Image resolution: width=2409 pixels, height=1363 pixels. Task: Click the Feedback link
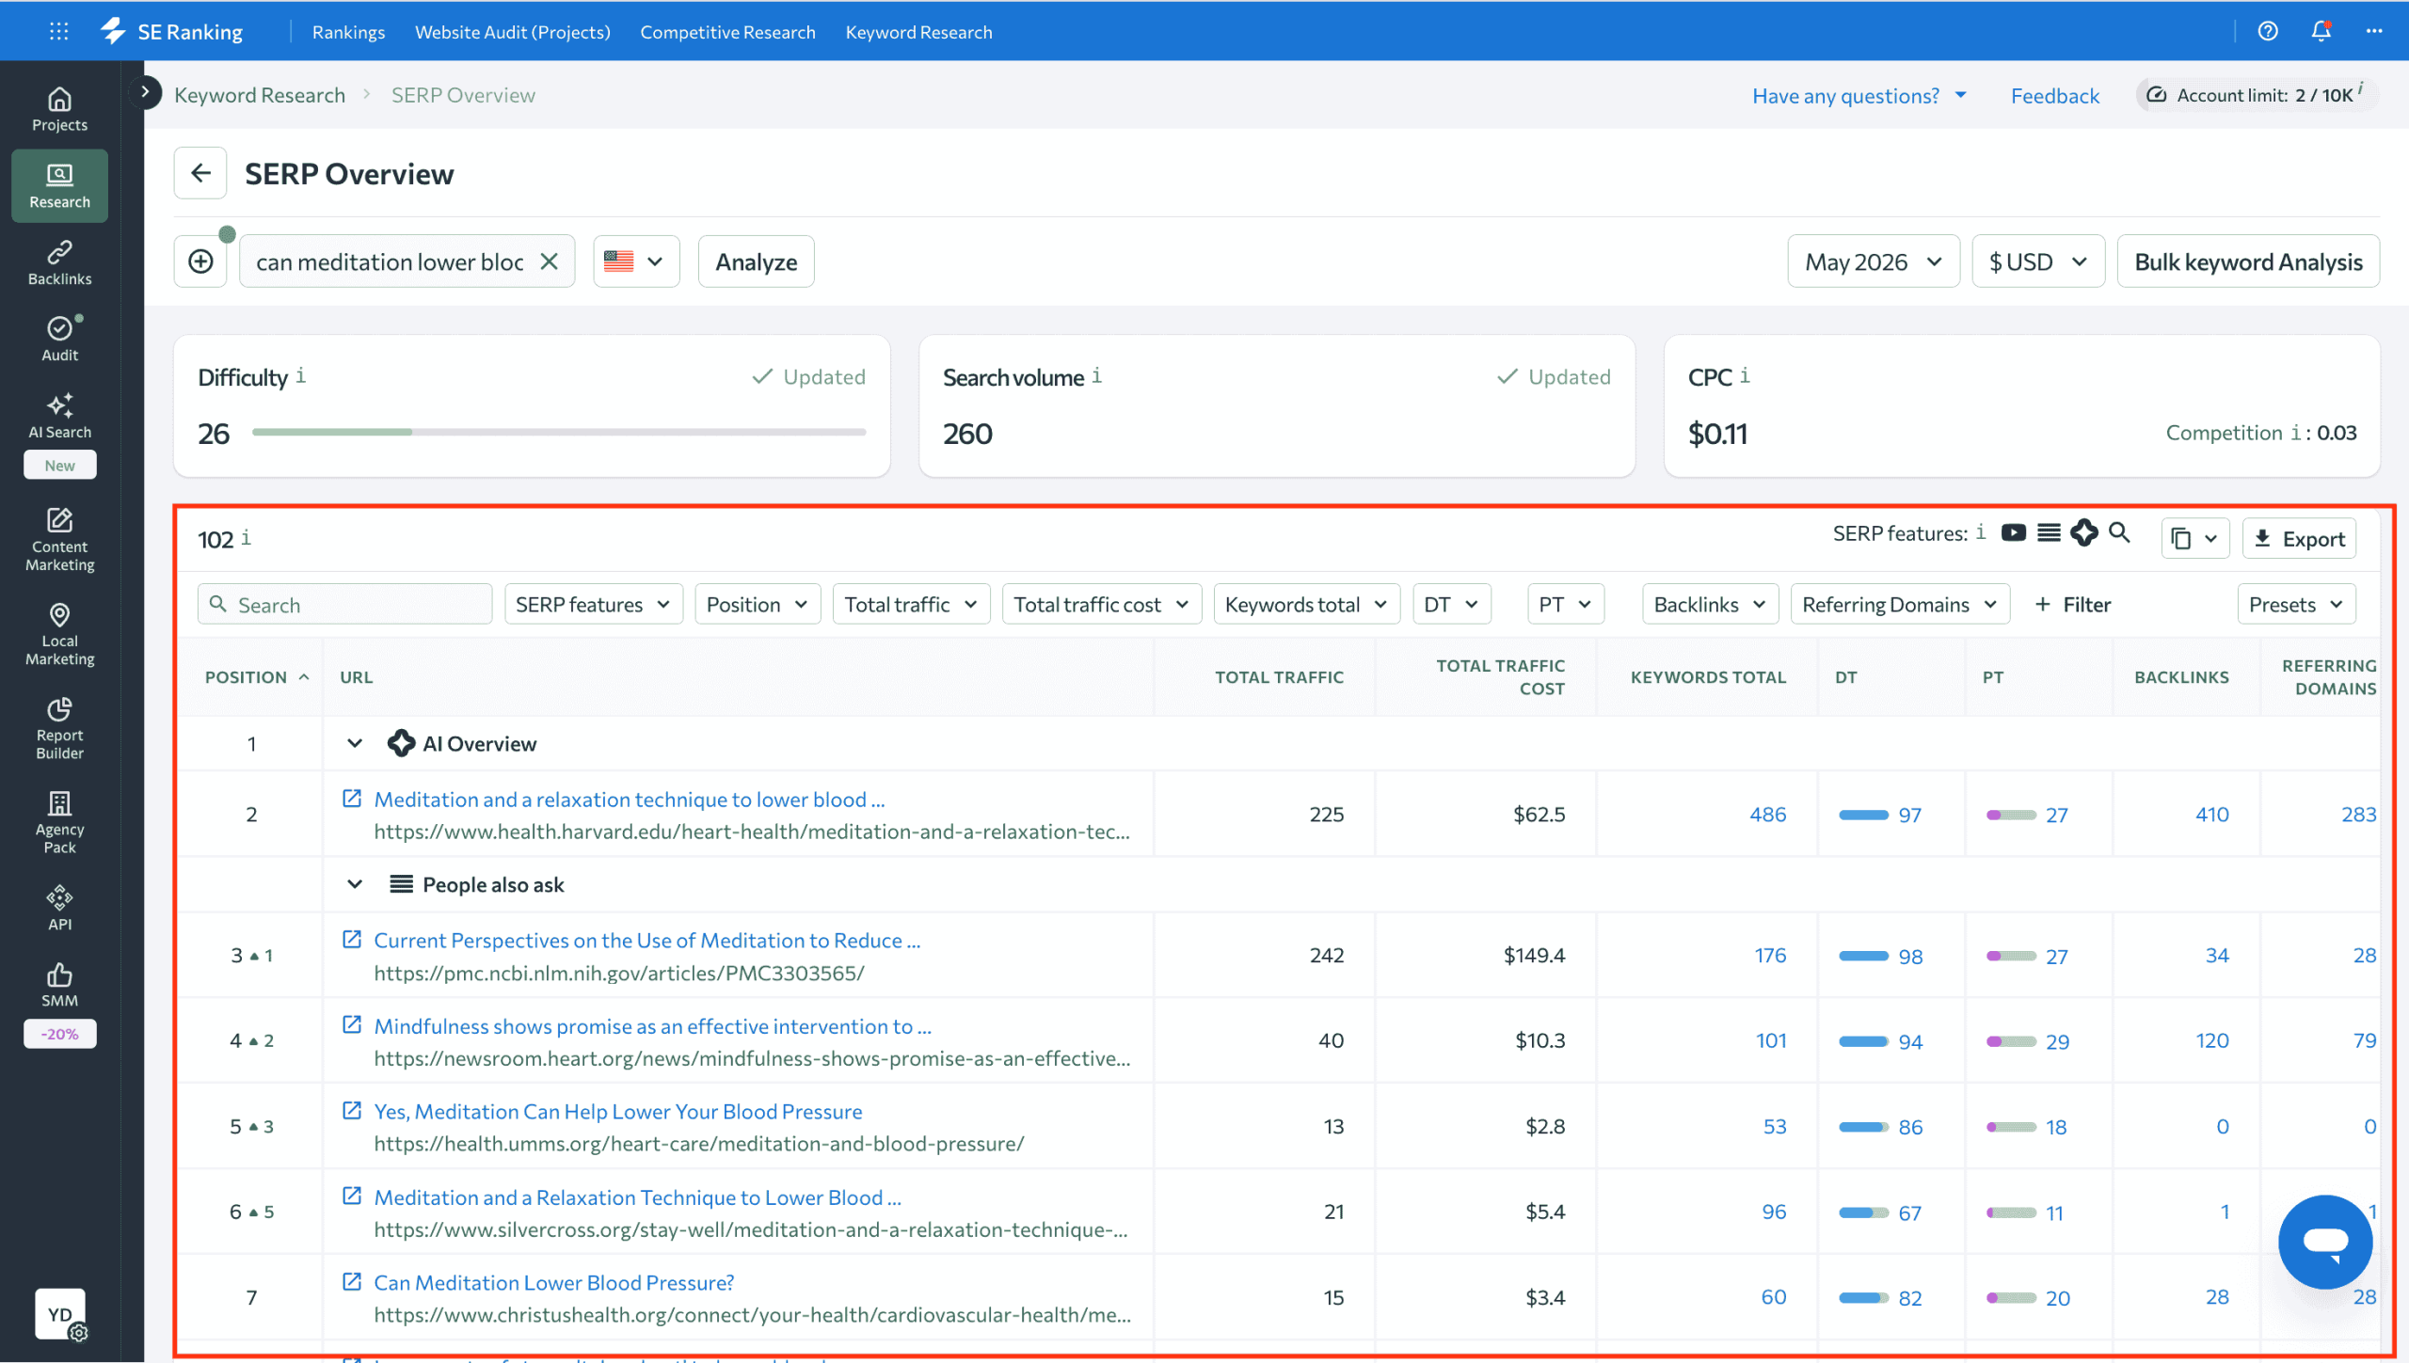(x=2055, y=95)
